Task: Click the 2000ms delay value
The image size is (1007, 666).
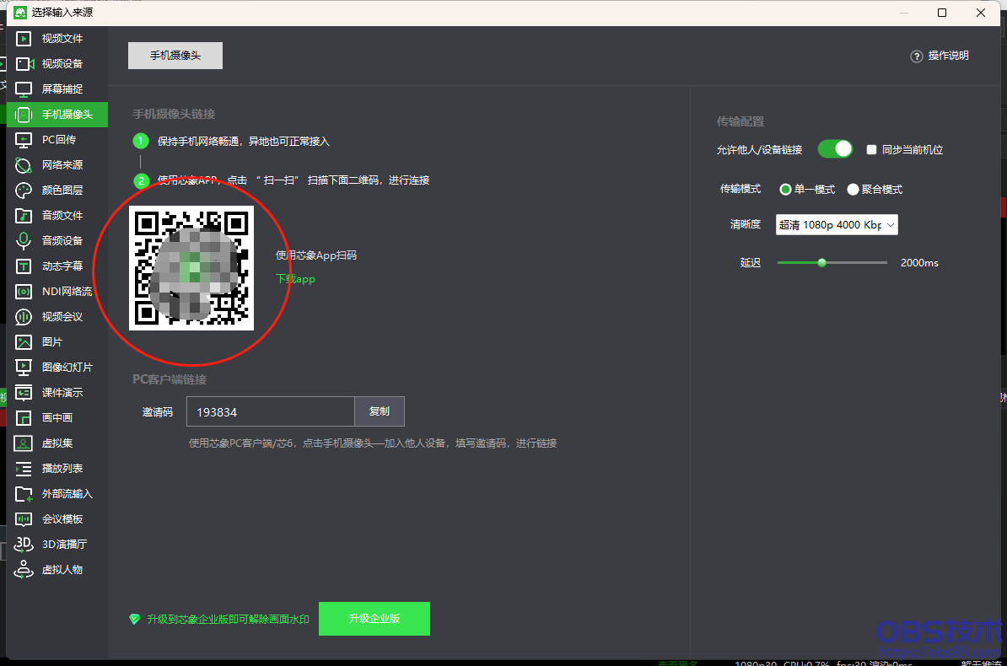Action: [919, 263]
